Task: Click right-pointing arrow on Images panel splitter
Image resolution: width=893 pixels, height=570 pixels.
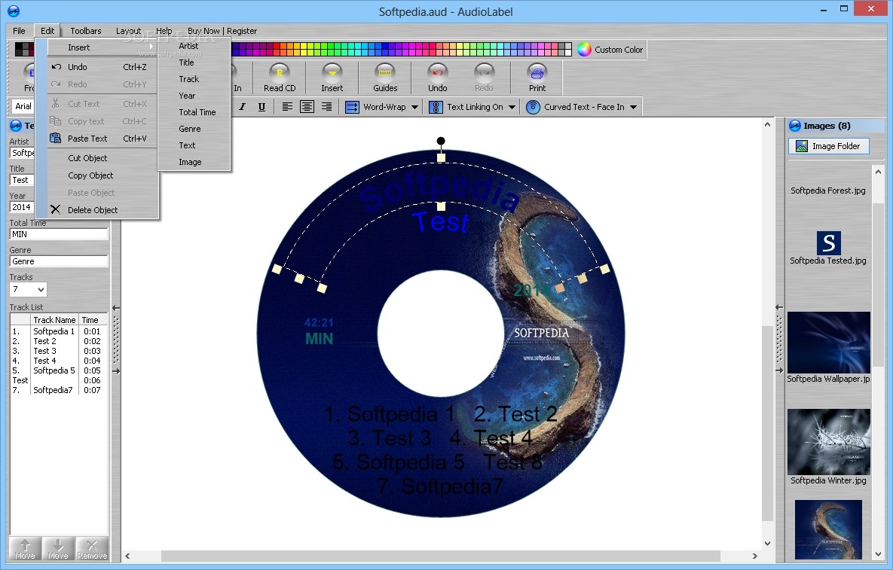Action: [x=779, y=371]
